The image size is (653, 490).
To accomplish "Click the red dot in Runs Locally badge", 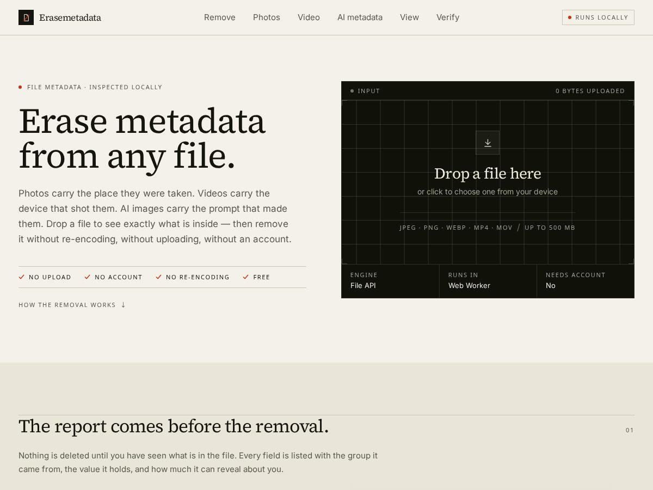I will (570, 17).
